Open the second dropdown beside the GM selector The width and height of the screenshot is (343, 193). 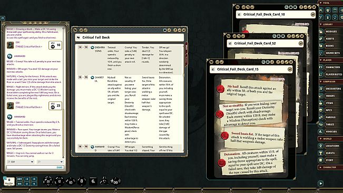pos(50,162)
